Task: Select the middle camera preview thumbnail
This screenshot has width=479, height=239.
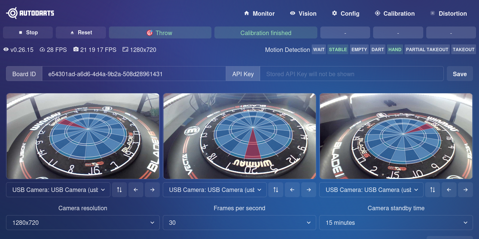Action: click(x=239, y=136)
